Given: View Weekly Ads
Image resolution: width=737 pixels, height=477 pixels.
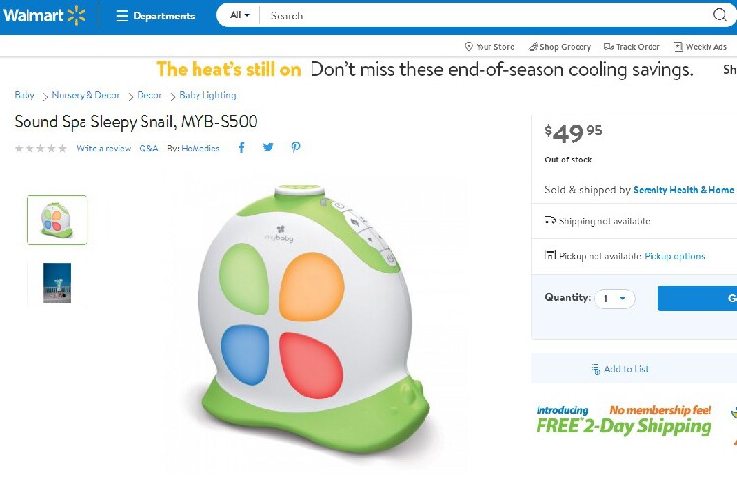Looking at the screenshot, I should click(700, 47).
